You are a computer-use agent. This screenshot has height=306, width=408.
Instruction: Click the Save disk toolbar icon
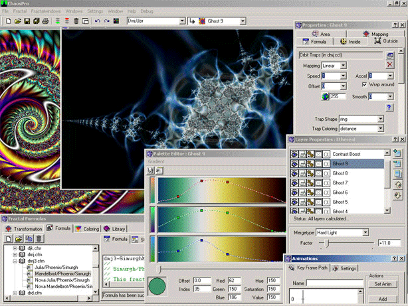click(27, 21)
